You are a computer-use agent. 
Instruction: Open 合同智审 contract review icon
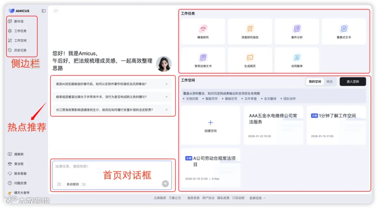click(x=297, y=58)
